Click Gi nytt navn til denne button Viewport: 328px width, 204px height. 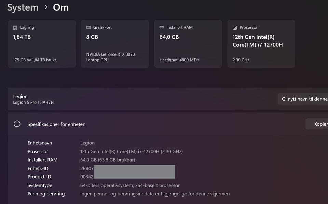[x=304, y=99]
